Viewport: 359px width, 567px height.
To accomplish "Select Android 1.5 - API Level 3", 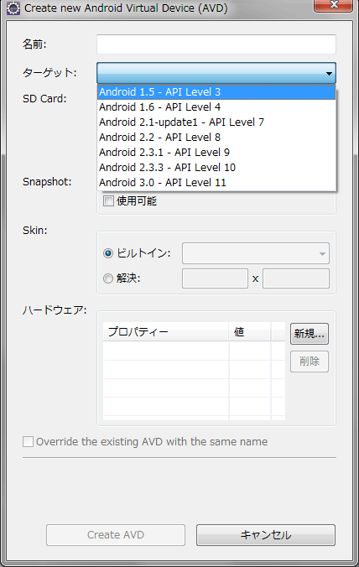I will [216, 92].
